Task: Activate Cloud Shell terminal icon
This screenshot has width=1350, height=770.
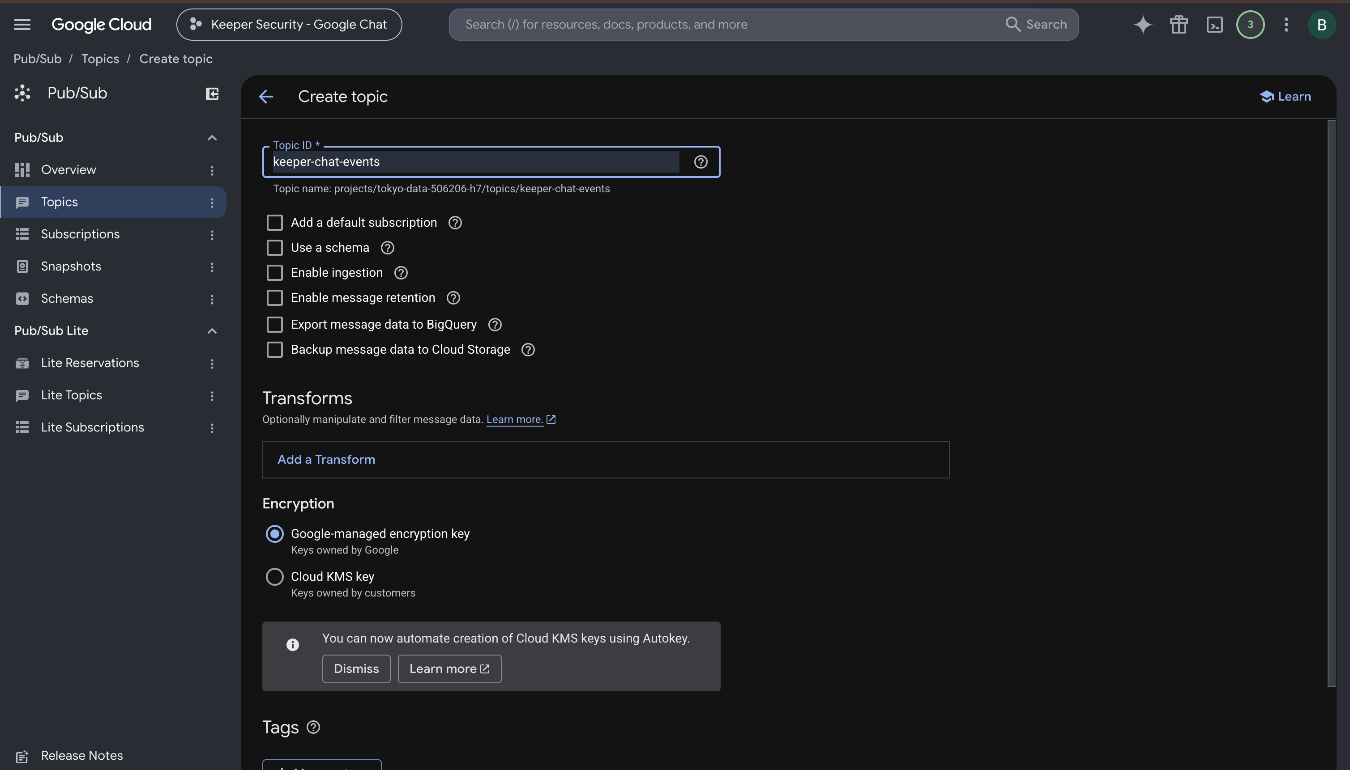Action: pos(1214,24)
